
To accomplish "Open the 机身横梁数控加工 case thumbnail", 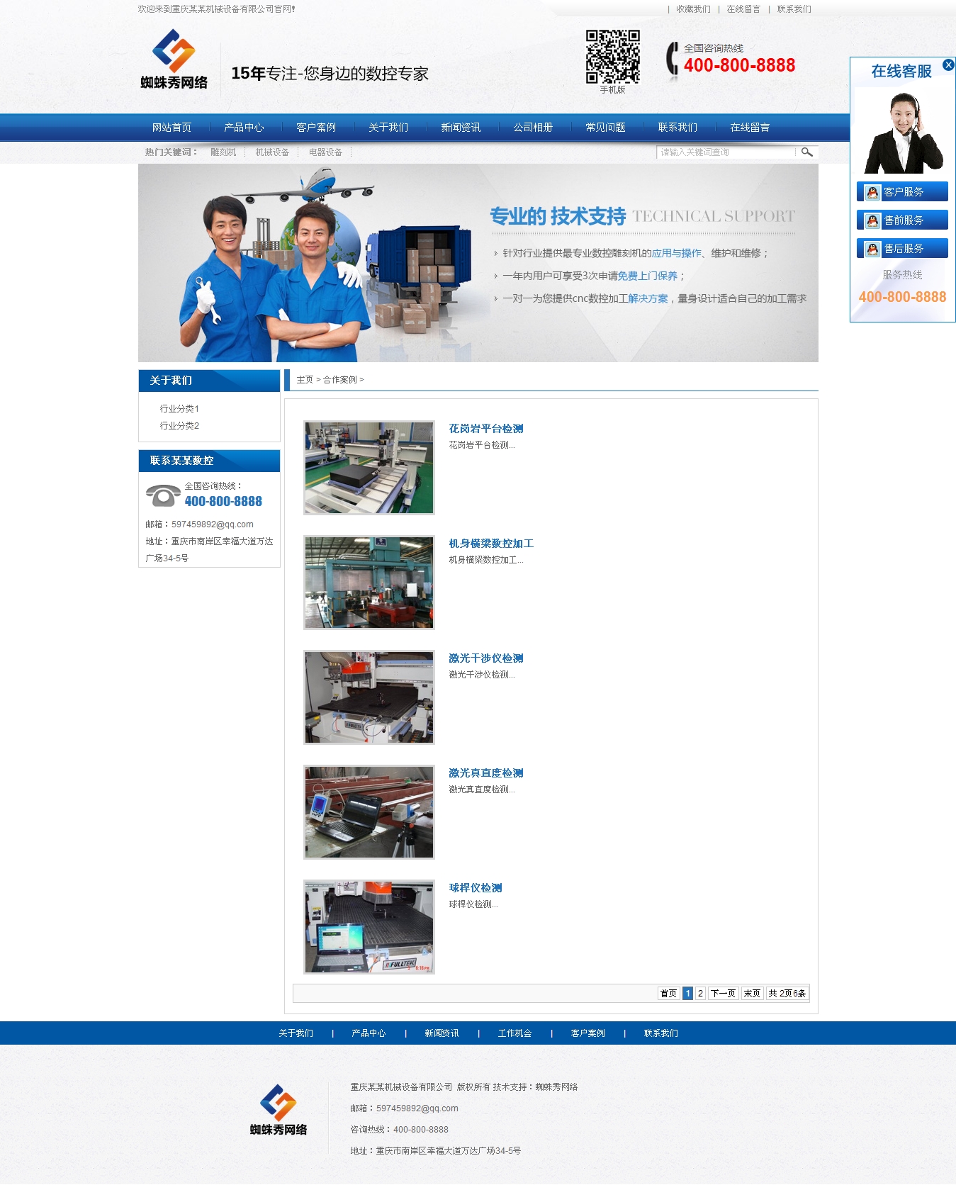I will click(x=369, y=583).
